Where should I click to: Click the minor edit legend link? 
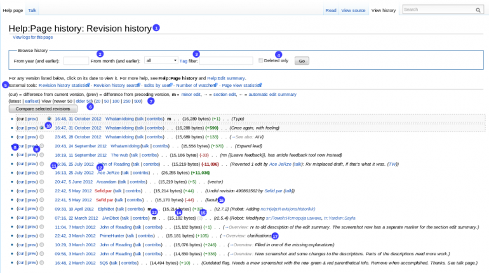pos(191,95)
